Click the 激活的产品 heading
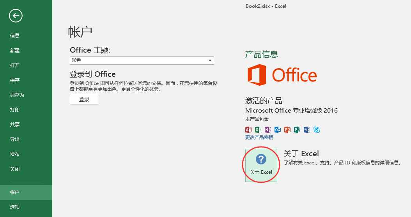 point(264,101)
